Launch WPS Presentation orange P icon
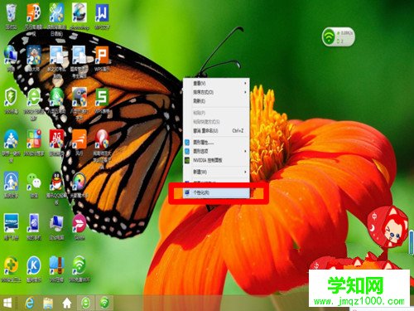 tap(102, 55)
